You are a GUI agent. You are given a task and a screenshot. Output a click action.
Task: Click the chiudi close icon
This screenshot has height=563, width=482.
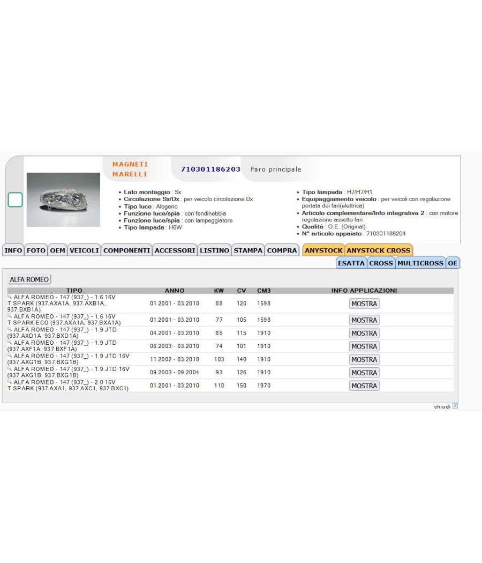tap(455, 406)
